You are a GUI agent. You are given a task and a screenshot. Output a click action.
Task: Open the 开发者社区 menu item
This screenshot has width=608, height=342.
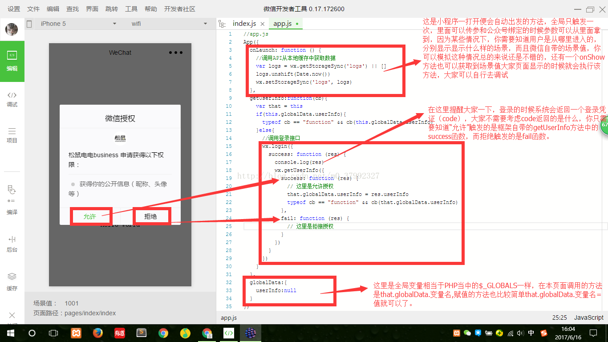click(x=180, y=9)
